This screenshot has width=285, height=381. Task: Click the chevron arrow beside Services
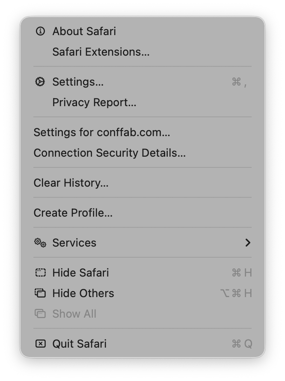[249, 242]
